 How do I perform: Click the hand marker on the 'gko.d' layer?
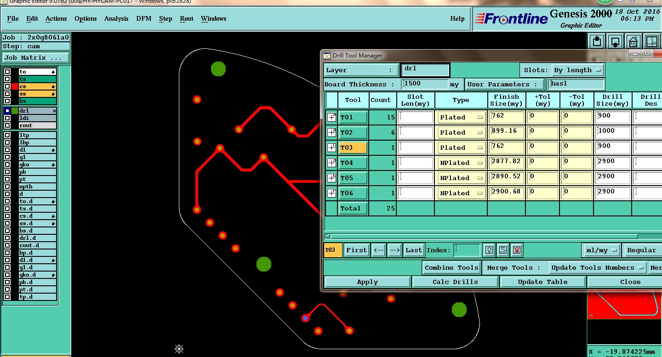coord(54,275)
